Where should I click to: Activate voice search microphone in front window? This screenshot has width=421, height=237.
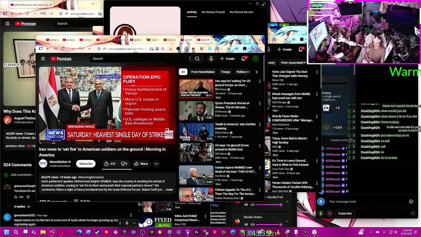[x=211, y=59]
